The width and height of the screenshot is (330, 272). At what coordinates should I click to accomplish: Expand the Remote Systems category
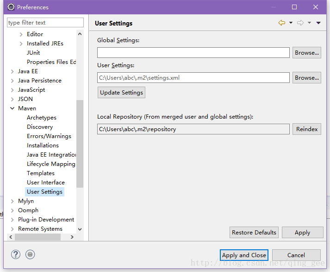tap(12, 229)
